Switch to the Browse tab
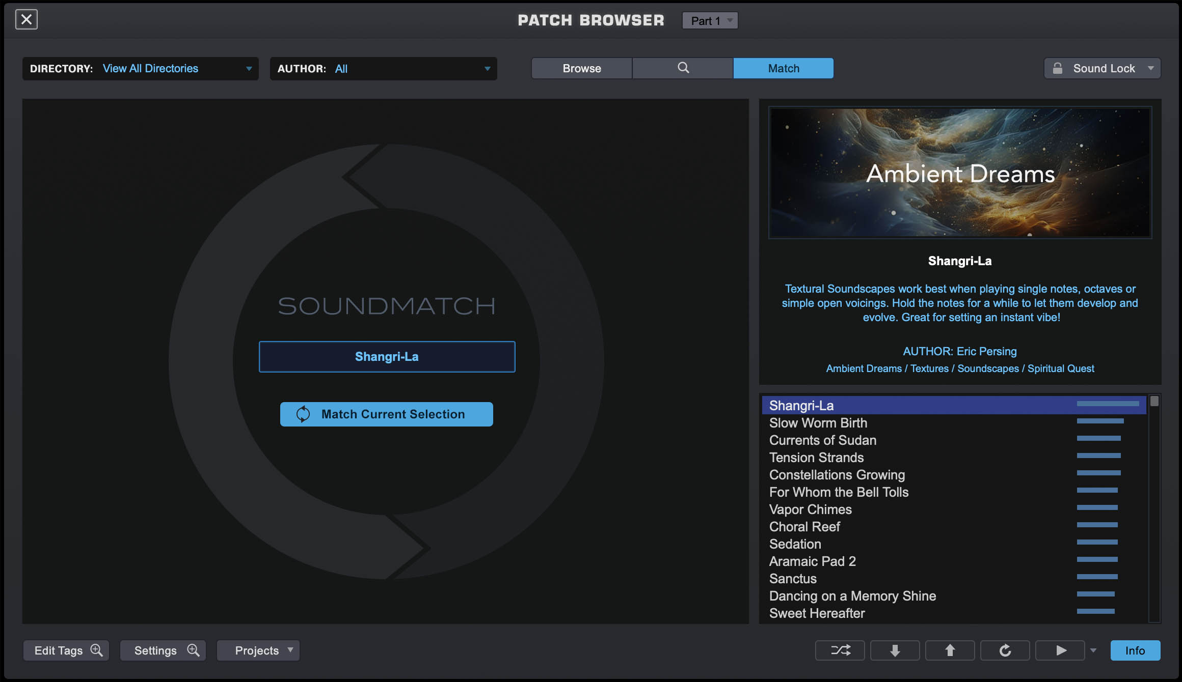Screen dimensions: 1182x682 pyautogui.click(x=581, y=68)
